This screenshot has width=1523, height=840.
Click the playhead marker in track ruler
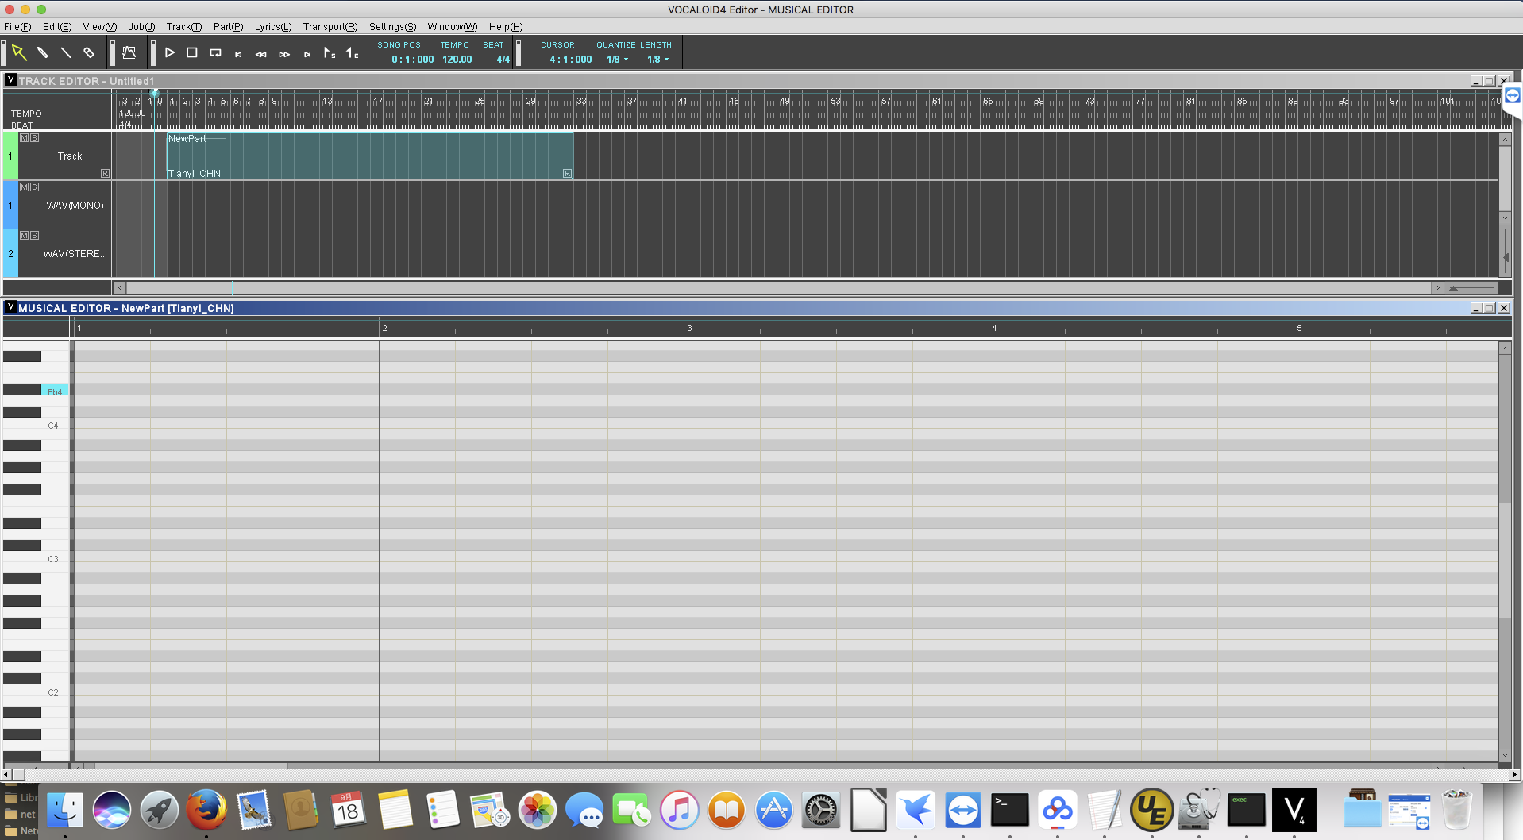155,94
